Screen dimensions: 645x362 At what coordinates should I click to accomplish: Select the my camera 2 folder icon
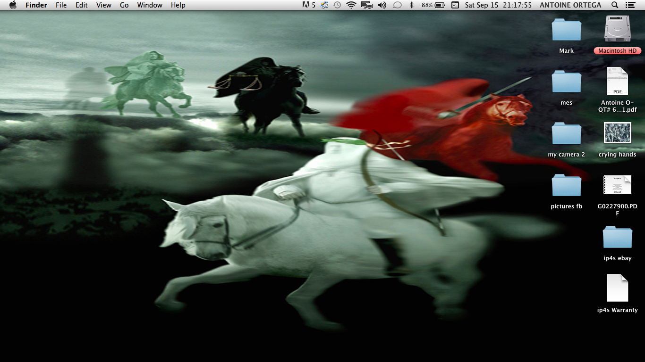click(567, 133)
